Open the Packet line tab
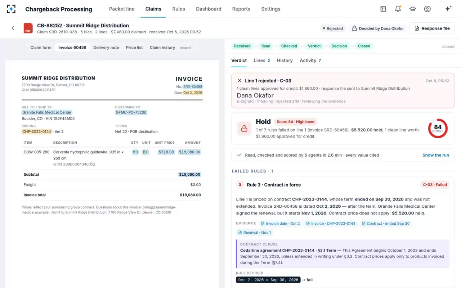Image resolution: width=461 pixels, height=288 pixels. pos(122,9)
